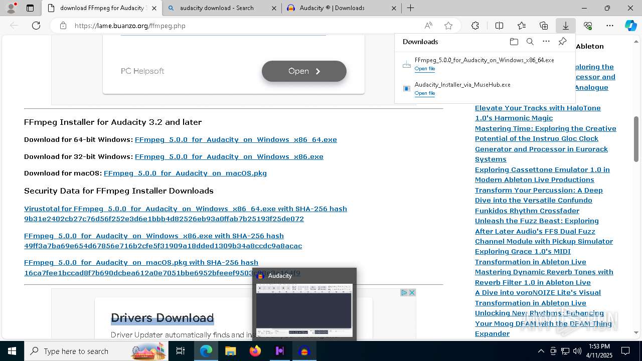View site information lock icon
The height and width of the screenshot is (361, 642).
[x=63, y=26]
